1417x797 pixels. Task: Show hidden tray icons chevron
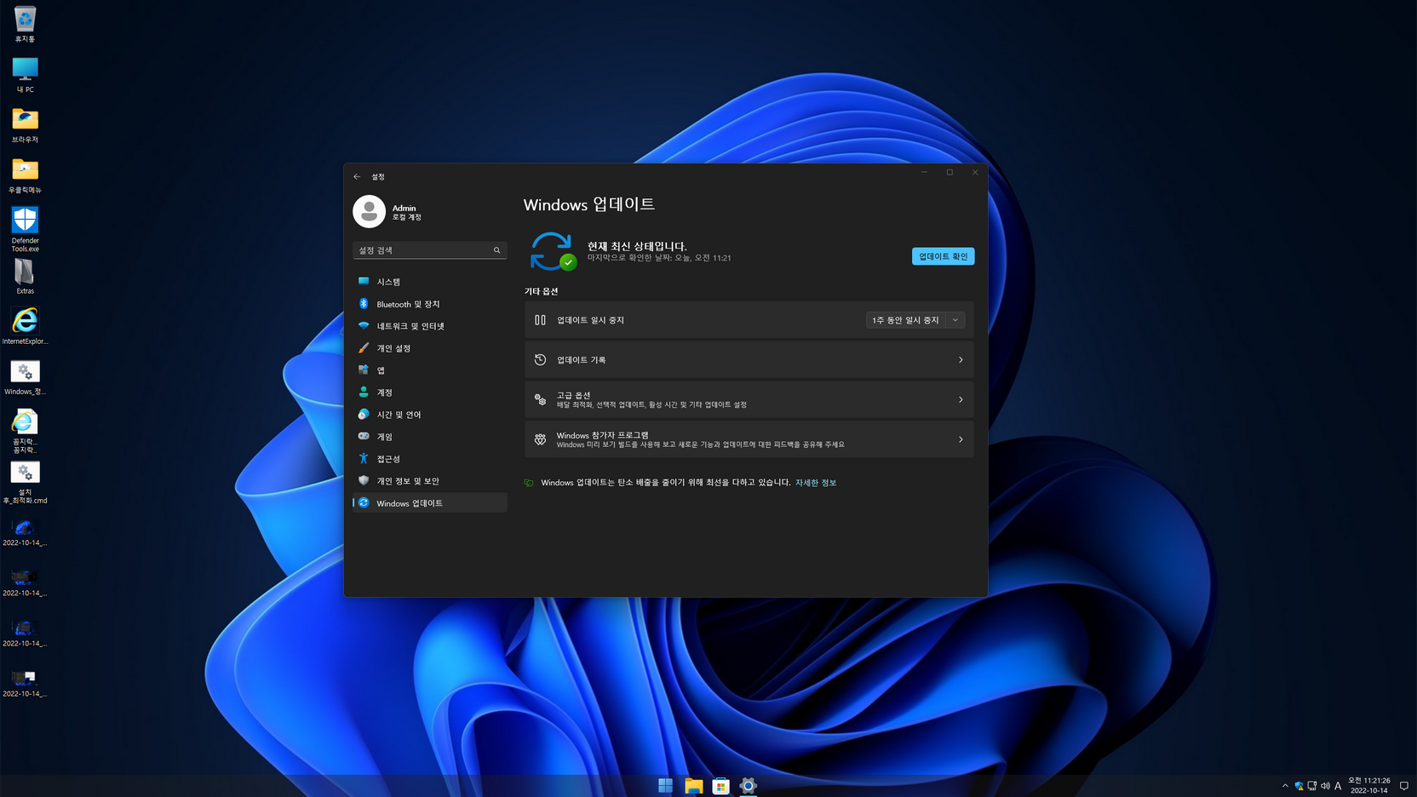click(x=1285, y=786)
